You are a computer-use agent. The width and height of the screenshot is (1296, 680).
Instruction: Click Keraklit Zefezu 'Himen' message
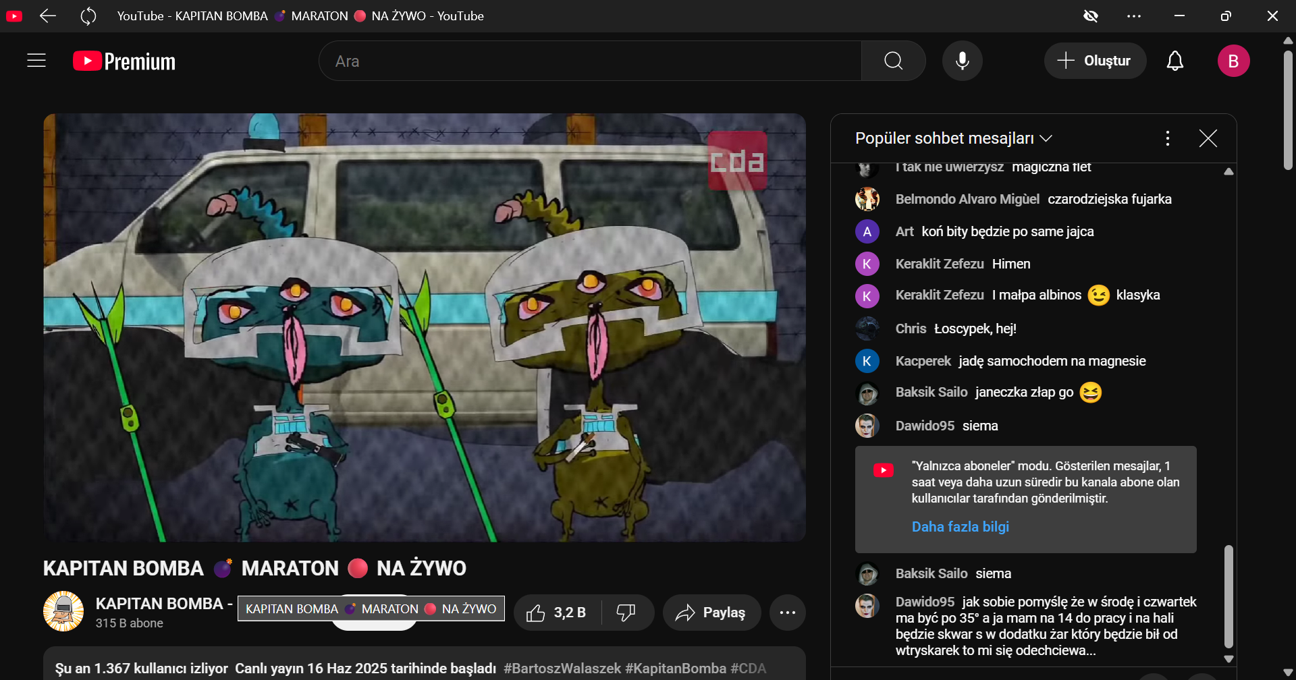[x=1010, y=264]
